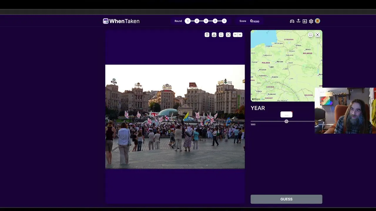This screenshot has height=211, width=376.
Task: Click the LITHUANIA label on the map
Action: coord(289,39)
